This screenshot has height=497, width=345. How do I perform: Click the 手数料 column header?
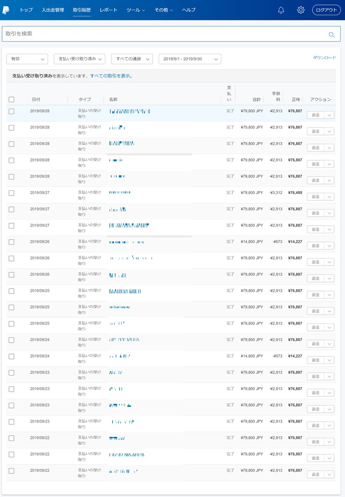tap(276, 96)
